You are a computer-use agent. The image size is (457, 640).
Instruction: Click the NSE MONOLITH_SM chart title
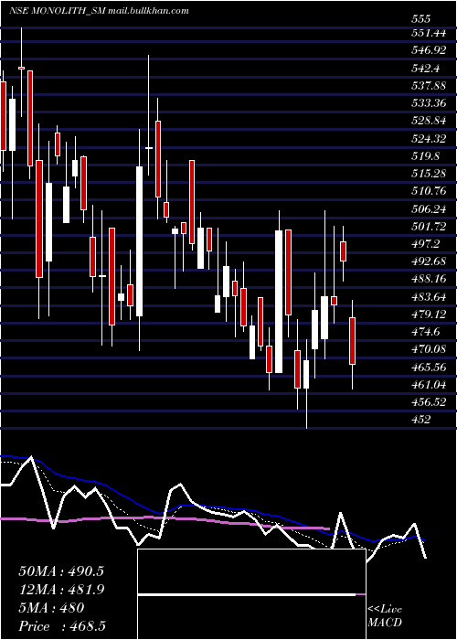(99, 11)
